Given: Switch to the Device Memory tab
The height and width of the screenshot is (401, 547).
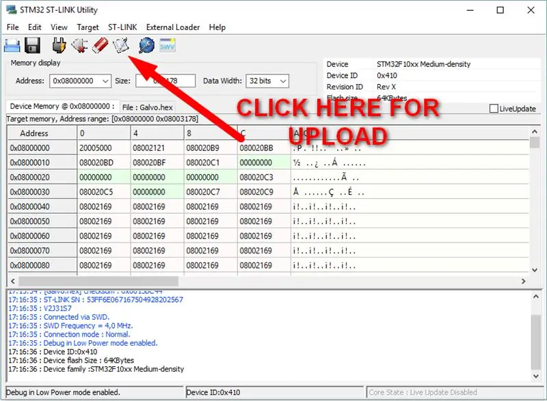Looking at the screenshot, I should click(x=62, y=107).
